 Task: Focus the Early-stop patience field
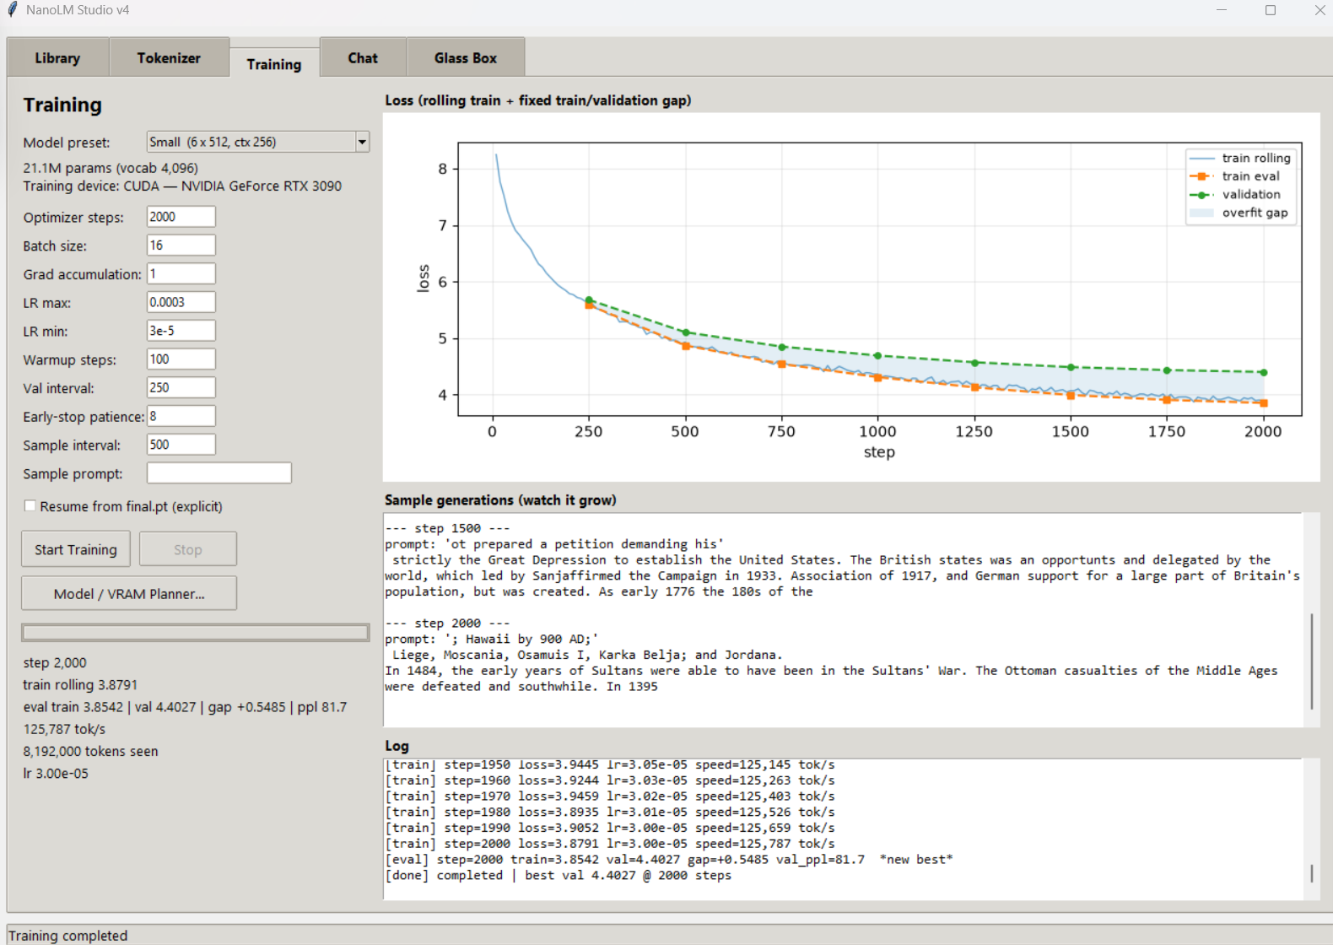click(181, 416)
